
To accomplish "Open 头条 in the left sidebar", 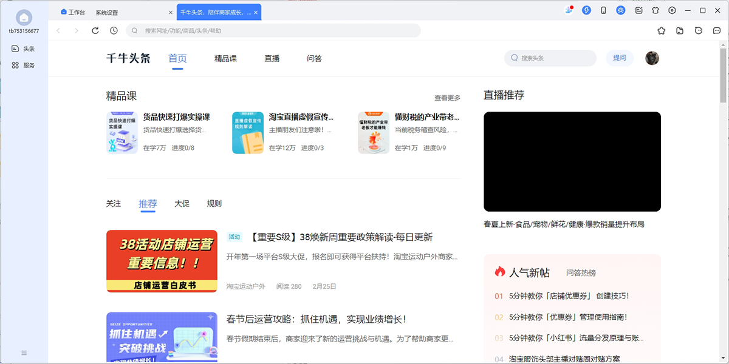I will (x=24, y=49).
